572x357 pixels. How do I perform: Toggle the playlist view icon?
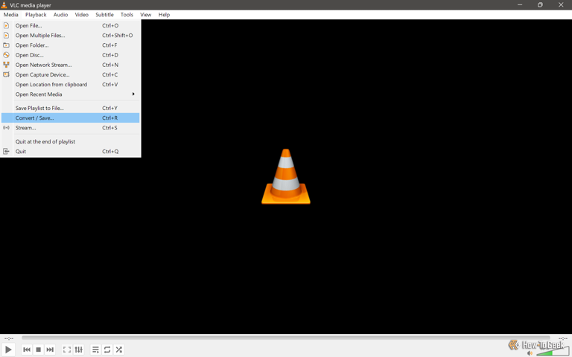pos(95,350)
